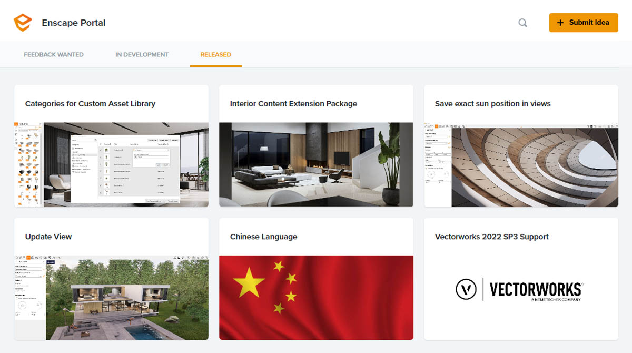Screen dimensions: 632x353
Task: Click the Submit idea button
Action: [x=584, y=23]
